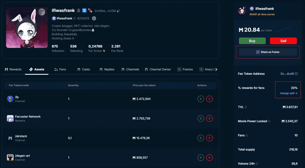
Task: Click the Moxie Power Locked info icon
Action: 269,121
